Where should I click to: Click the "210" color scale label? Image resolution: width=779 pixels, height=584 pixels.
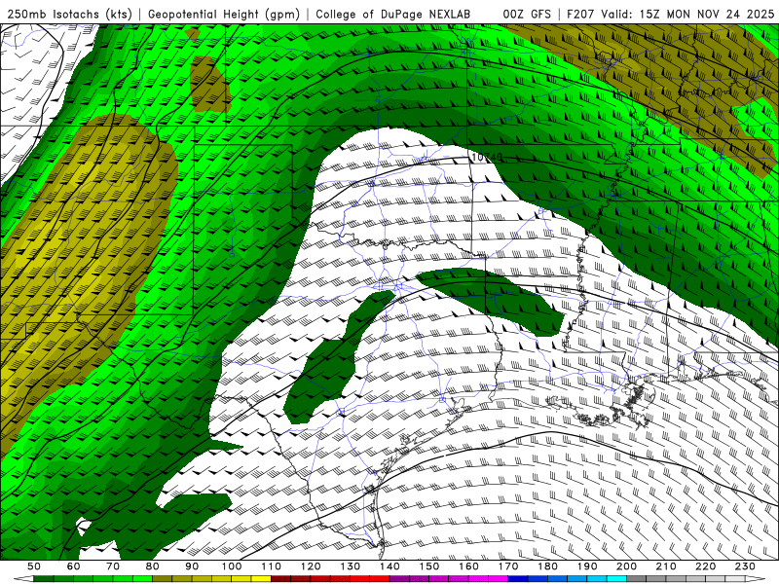pos(666,566)
